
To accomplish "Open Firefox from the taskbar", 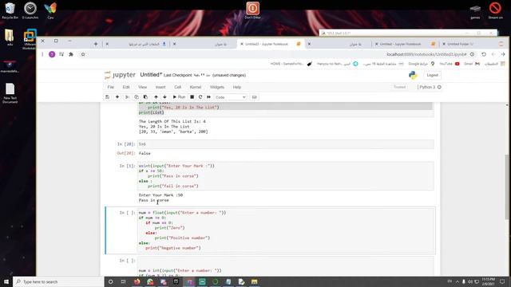I will (x=137, y=281).
